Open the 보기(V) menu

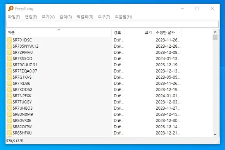[x=48, y=17]
